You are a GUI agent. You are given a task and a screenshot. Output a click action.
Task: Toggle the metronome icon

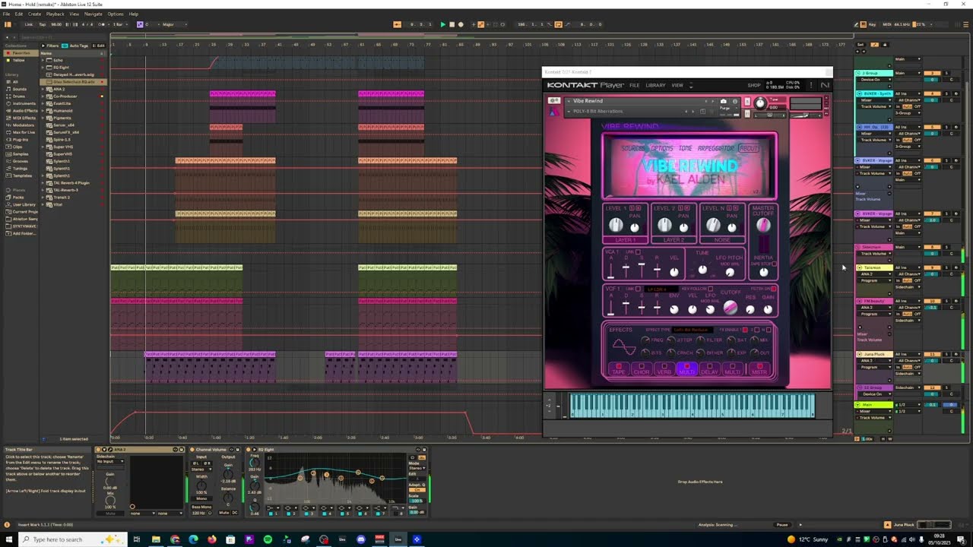(x=103, y=24)
